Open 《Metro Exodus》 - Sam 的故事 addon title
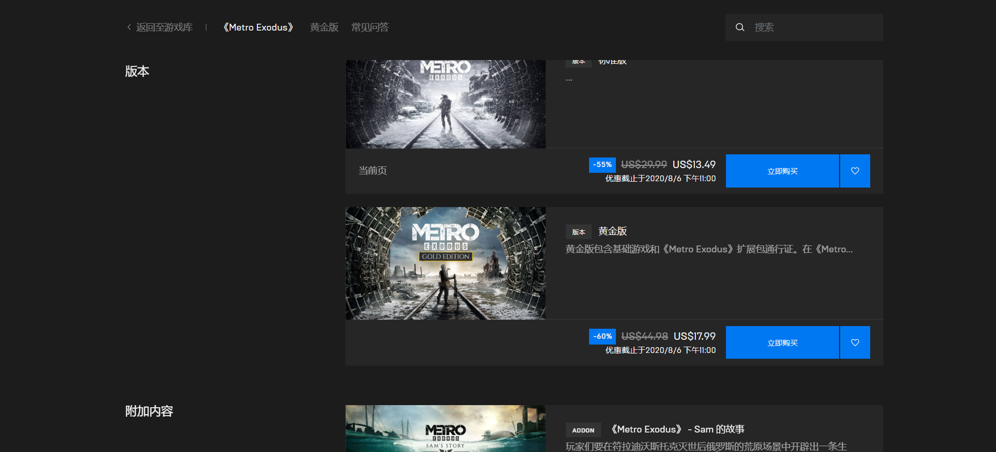Screen dimensions: 996x452 678,429
